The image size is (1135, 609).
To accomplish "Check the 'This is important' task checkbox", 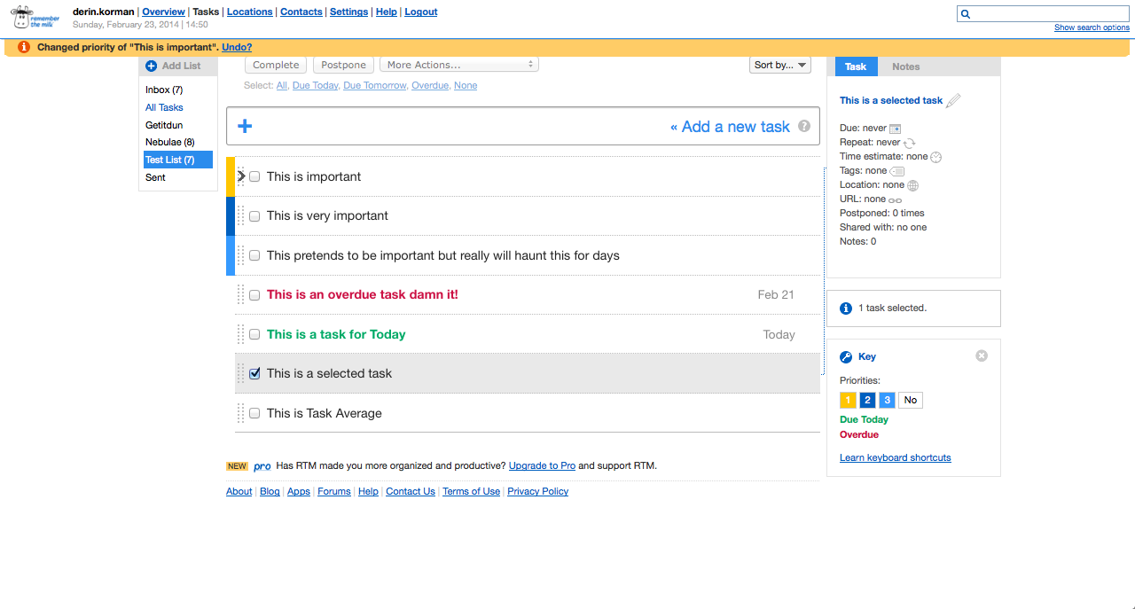I will click(x=254, y=176).
